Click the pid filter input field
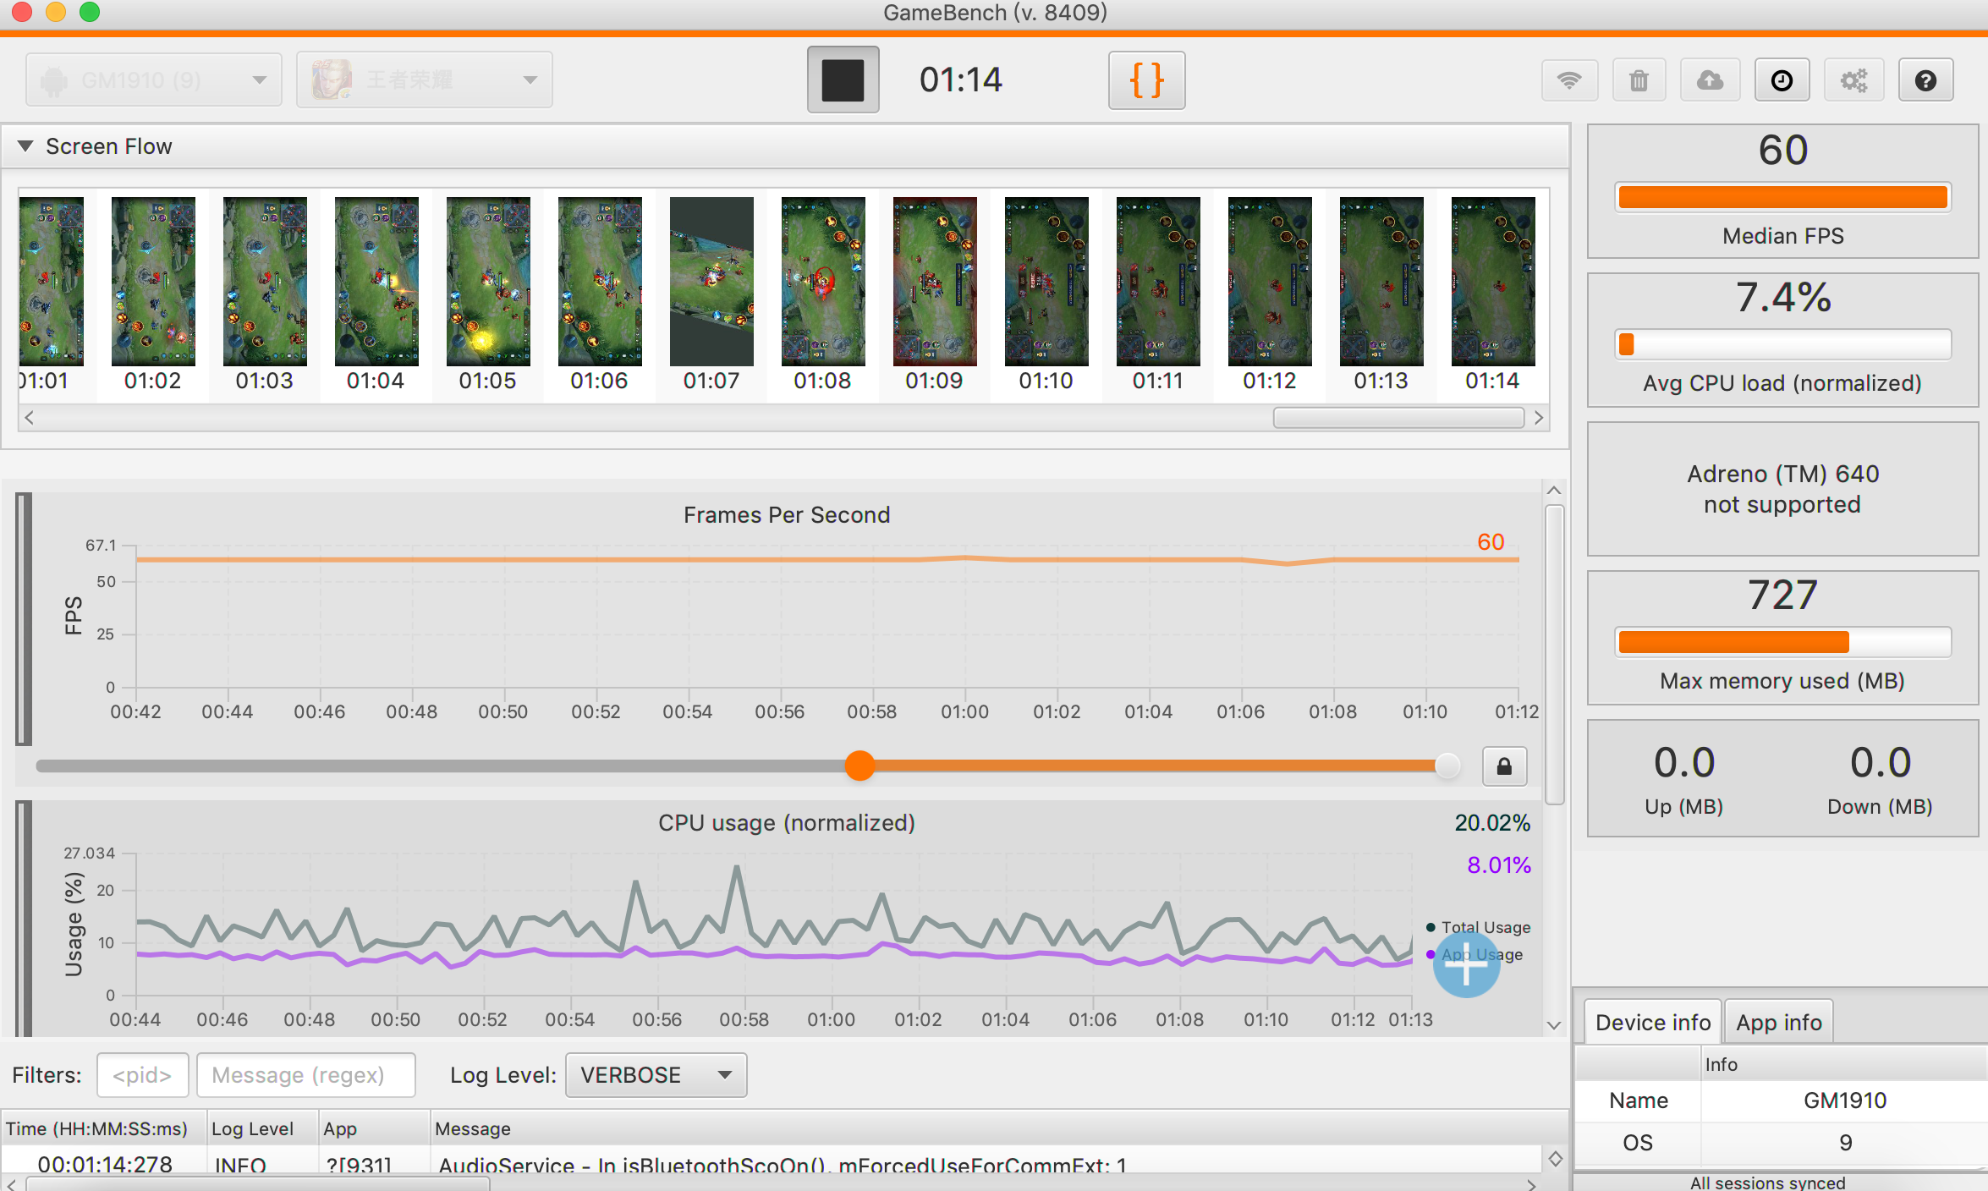The height and width of the screenshot is (1191, 1988). [142, 1075]
